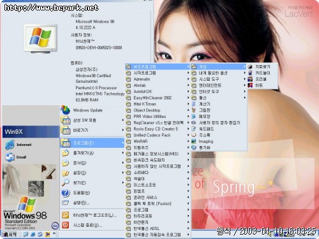This screenshot has width=319, height=239.
Task: Open the Ahnlab program folder
Action: click(x=158, y=85)
